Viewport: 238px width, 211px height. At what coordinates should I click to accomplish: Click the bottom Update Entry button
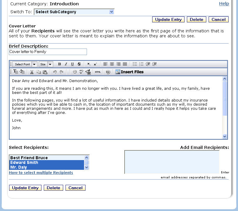pyautogui.click(x=25, y=188)
